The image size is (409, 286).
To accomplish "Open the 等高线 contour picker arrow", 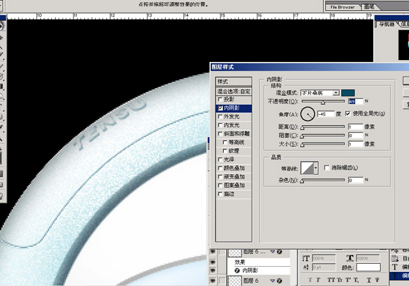I will [x=316, y=168].
